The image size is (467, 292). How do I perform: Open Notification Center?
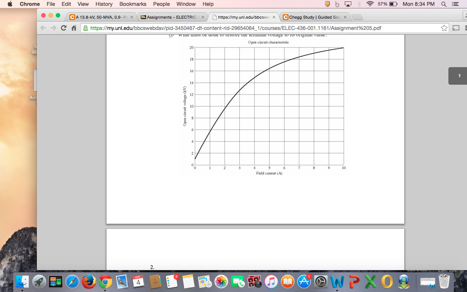tap(455, 4)
